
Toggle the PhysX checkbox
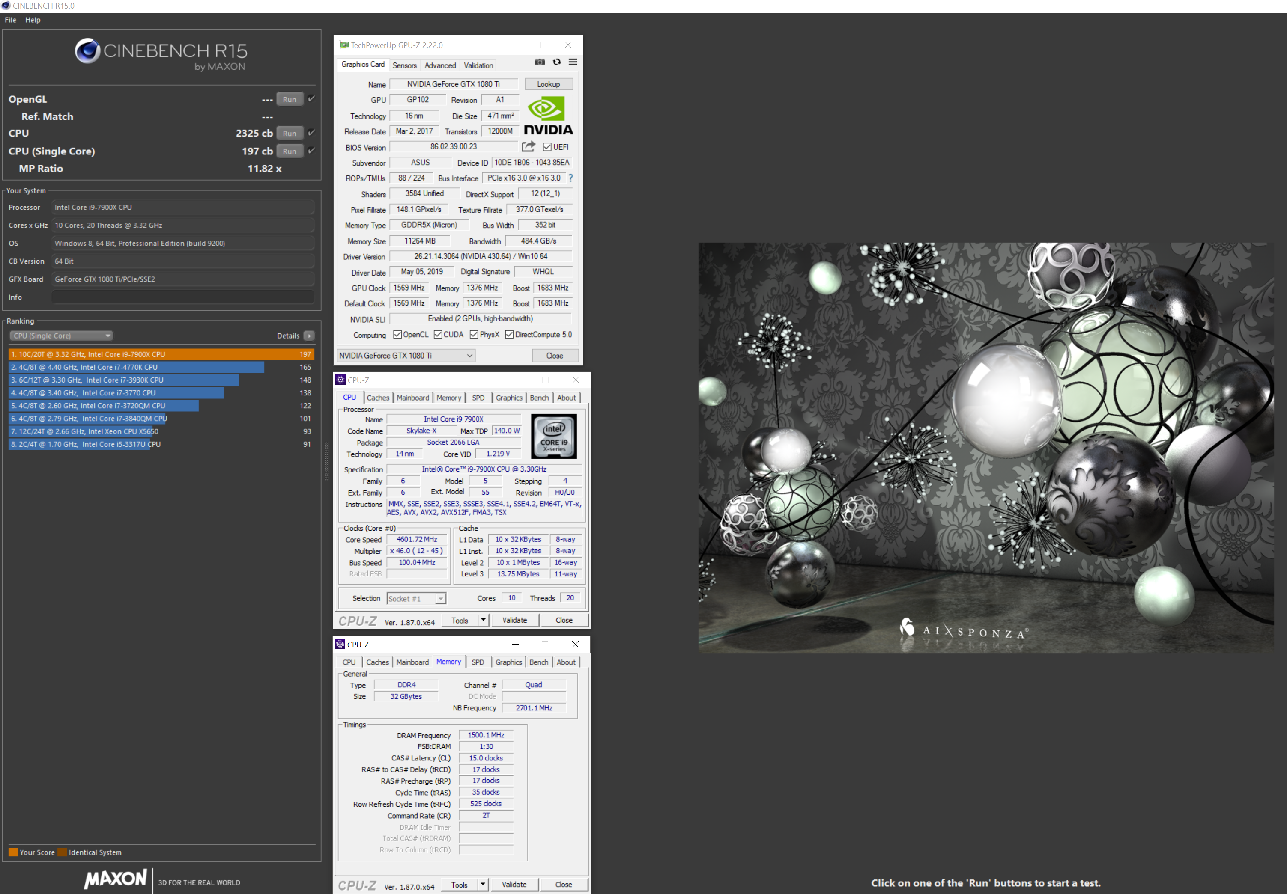pyautogui.click(x=474, y=334)
